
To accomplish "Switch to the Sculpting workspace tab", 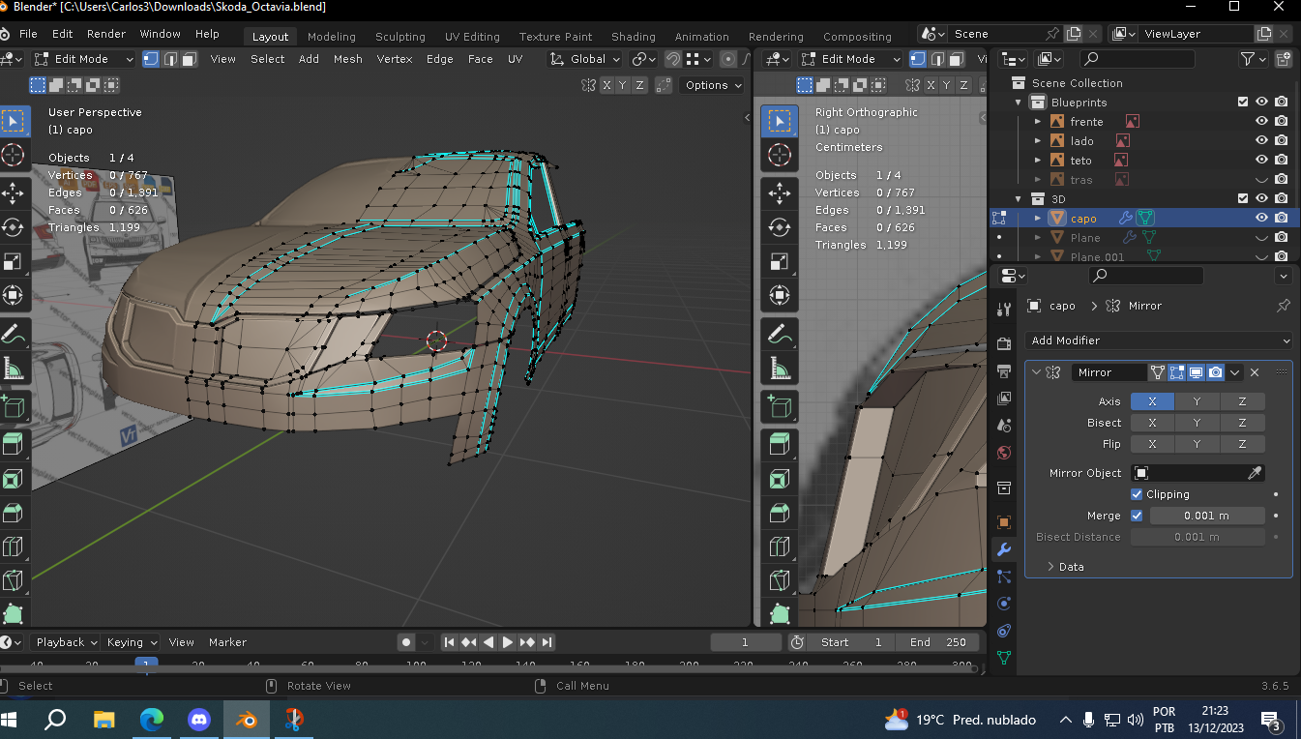I will [x=399, y=37].
